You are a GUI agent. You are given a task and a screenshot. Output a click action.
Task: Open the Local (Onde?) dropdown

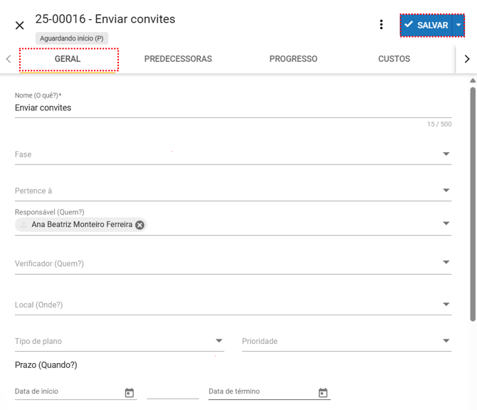click(446, 305)
